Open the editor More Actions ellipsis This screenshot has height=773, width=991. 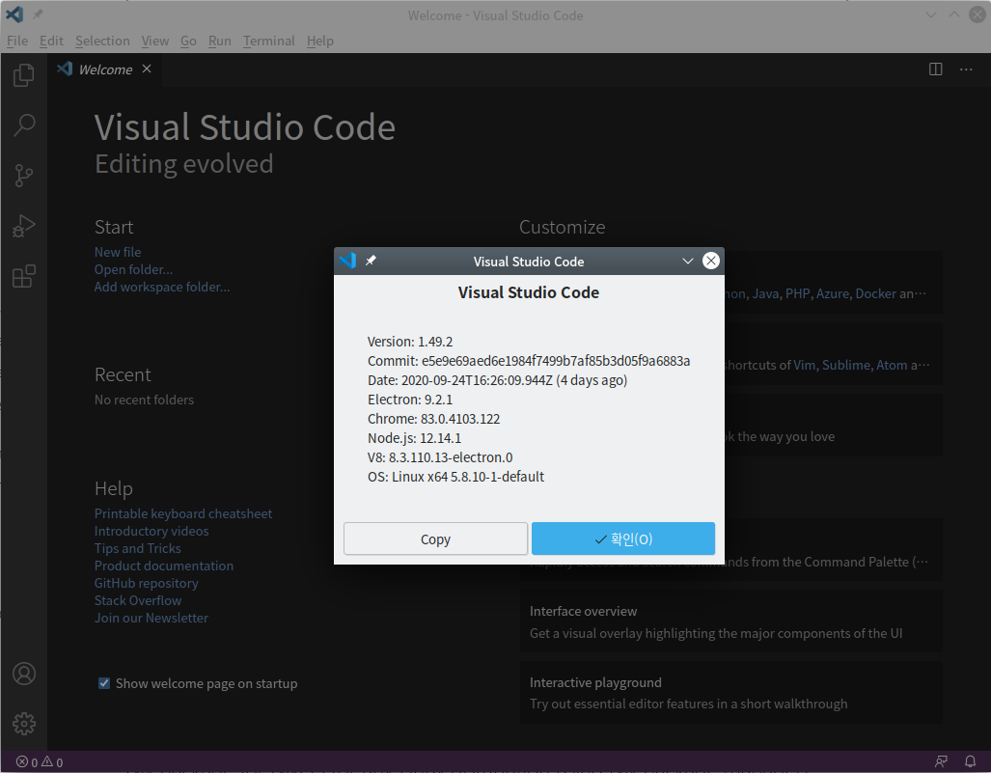tap(966, 69)
